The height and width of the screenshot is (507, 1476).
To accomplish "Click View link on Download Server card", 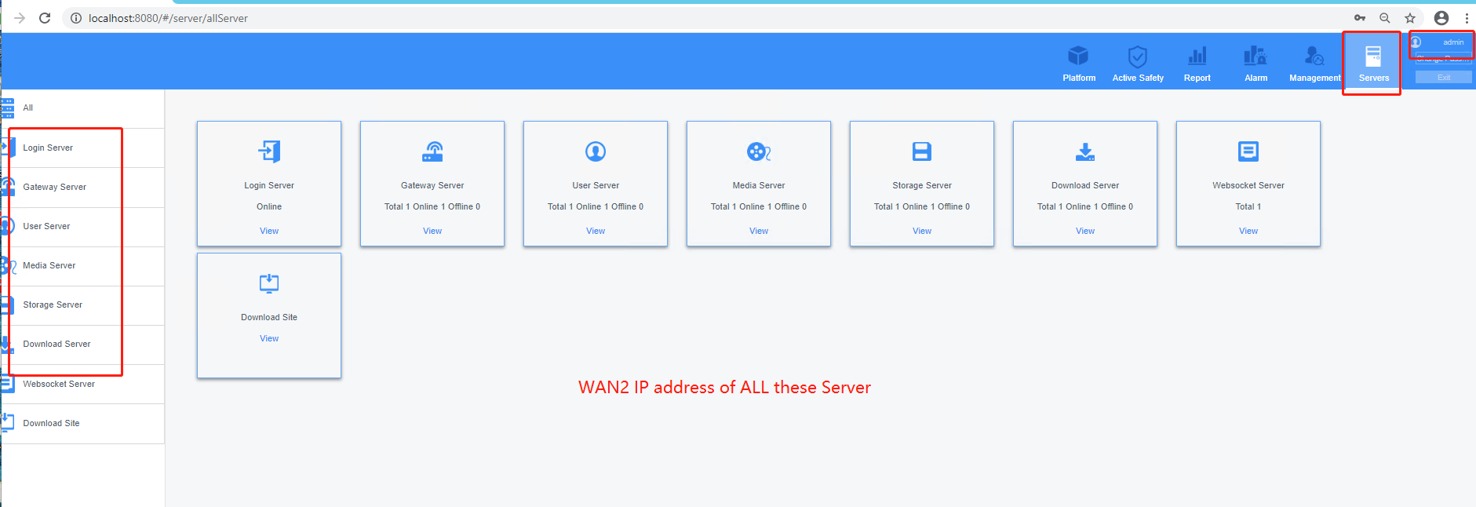I will 1085,231.
